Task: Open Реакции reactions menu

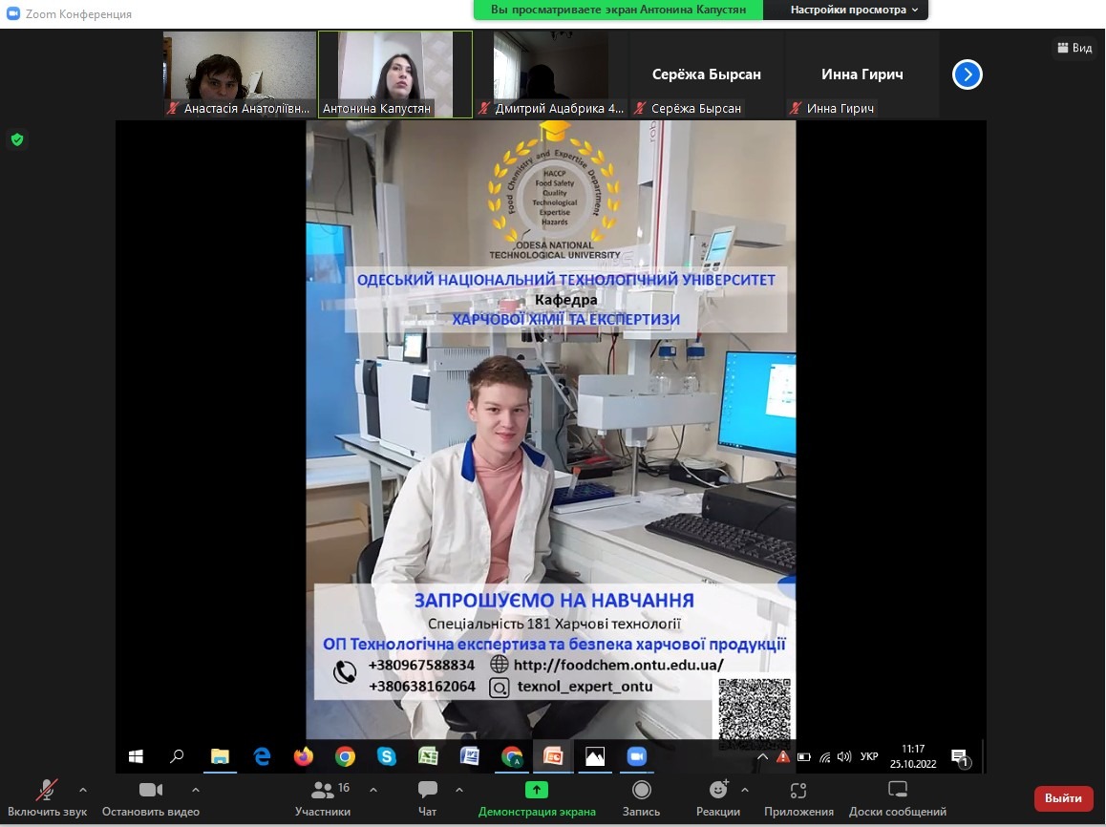Action: point(718,798)
